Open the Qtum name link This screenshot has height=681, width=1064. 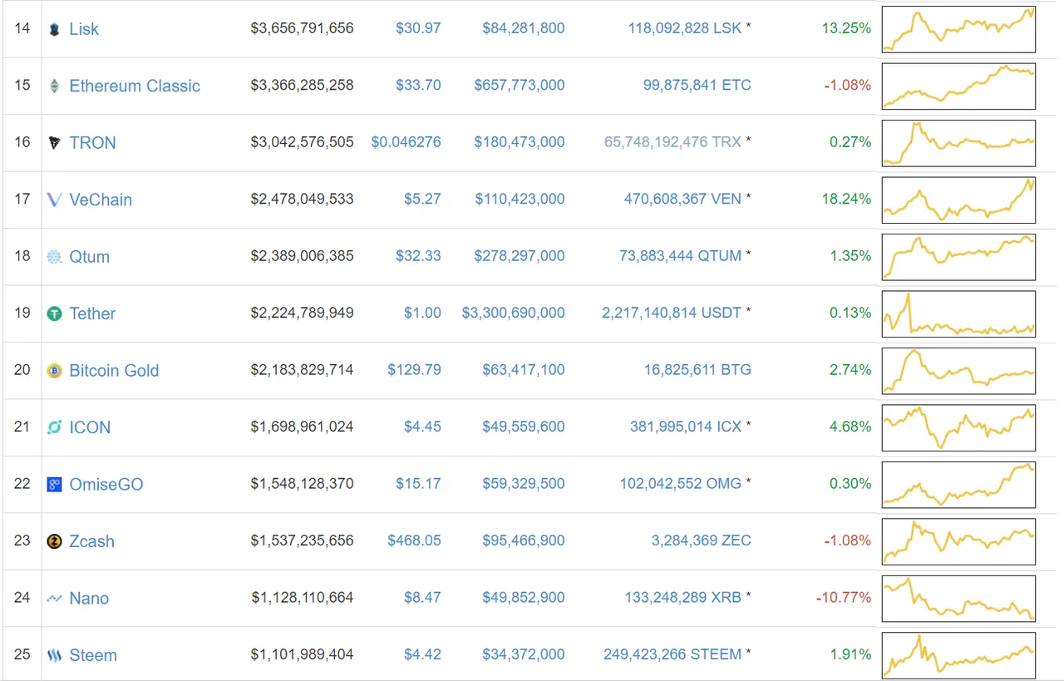click(x=90, y=256)
